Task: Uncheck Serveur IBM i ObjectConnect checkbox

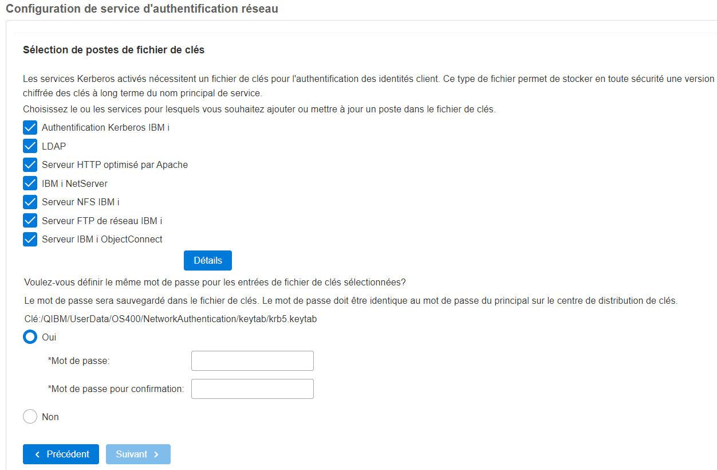Action: point(30,239)
